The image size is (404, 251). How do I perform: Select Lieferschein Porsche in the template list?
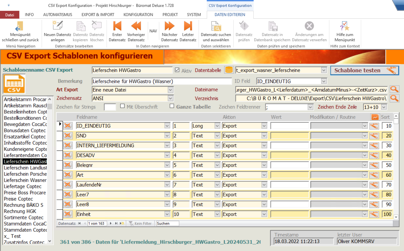coord(25,174)
